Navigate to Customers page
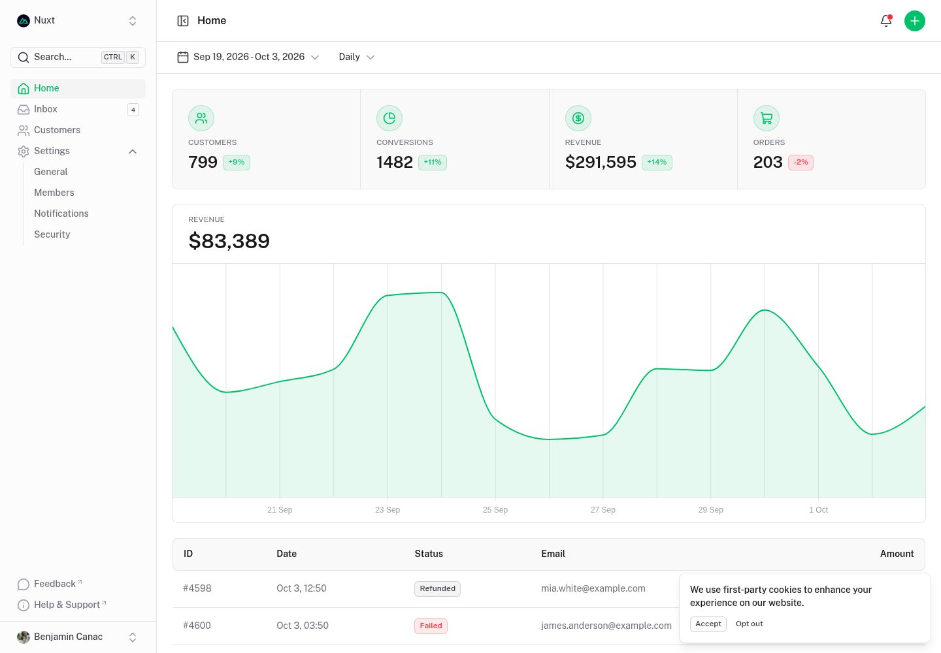Image resolution: width=941 pixels, height=653 pixels. pos(78,131)
